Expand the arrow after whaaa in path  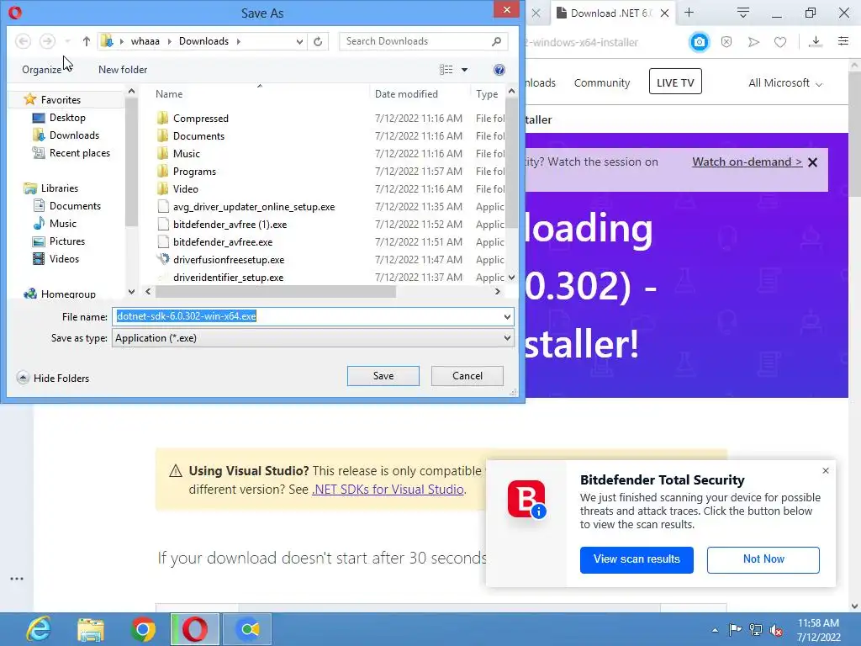[169, 41]
